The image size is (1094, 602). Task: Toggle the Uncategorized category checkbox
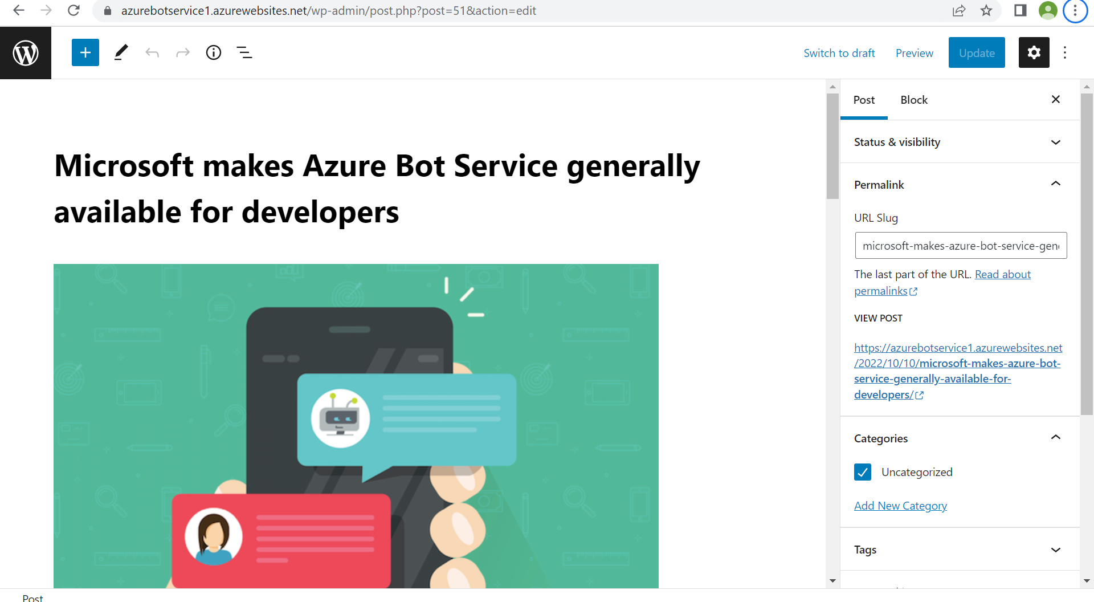(863, 472)
